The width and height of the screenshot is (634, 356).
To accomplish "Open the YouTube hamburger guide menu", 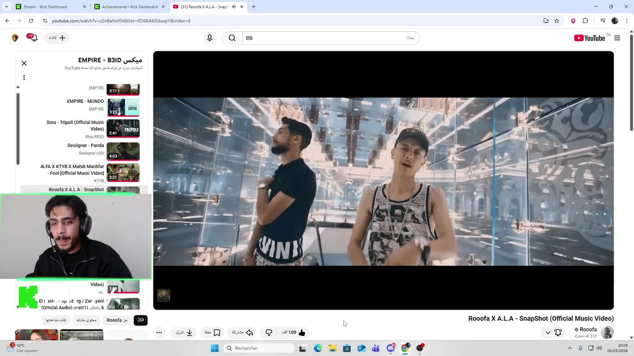I will pos(617,38).
